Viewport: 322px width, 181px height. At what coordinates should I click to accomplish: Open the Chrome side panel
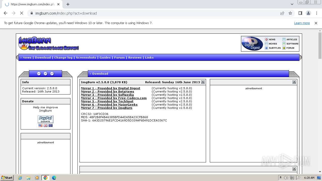[300, 13]
